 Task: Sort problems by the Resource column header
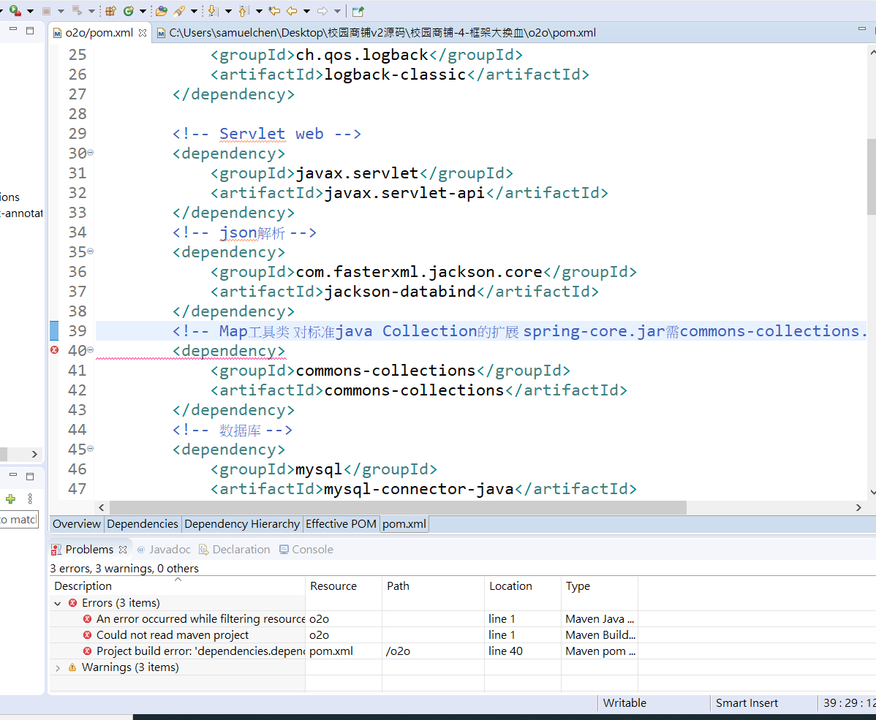333,586
